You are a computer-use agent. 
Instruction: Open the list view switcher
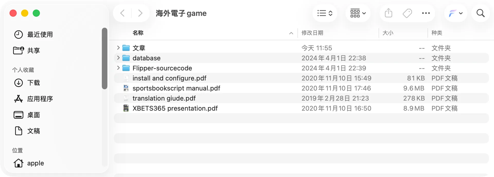325,13
